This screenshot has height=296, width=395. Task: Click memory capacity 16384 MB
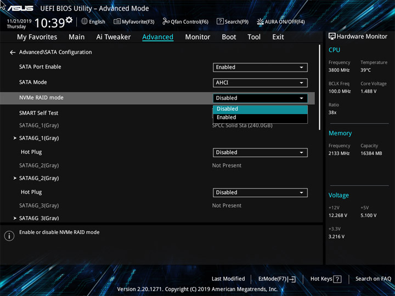(371, 153)
